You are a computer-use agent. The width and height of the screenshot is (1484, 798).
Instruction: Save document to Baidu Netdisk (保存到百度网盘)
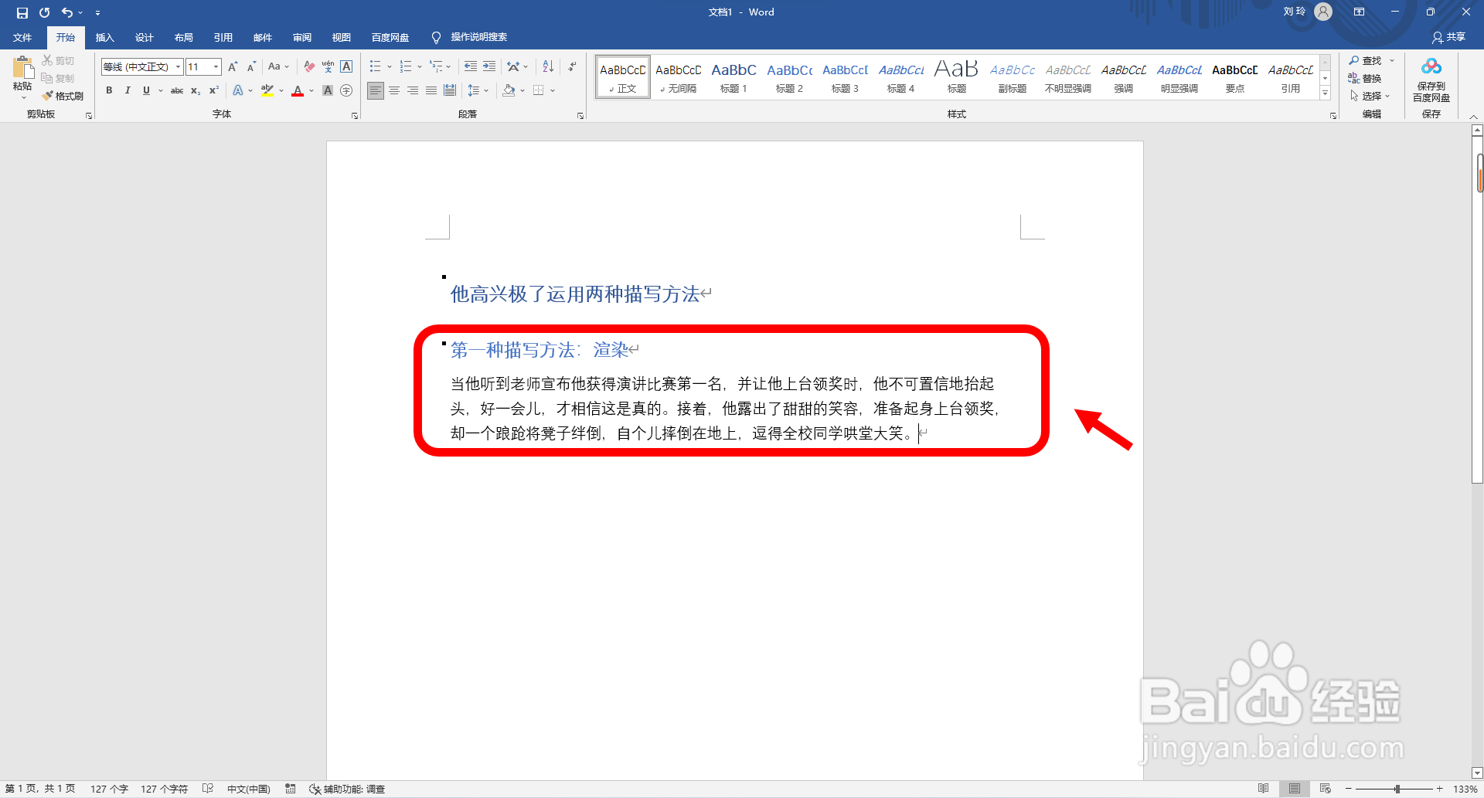[x=1431, y=80]
